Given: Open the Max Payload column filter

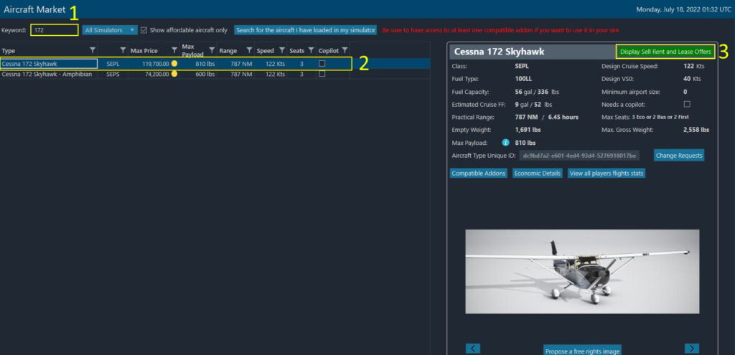Looking at the screenshot, I should pos(212,51).
